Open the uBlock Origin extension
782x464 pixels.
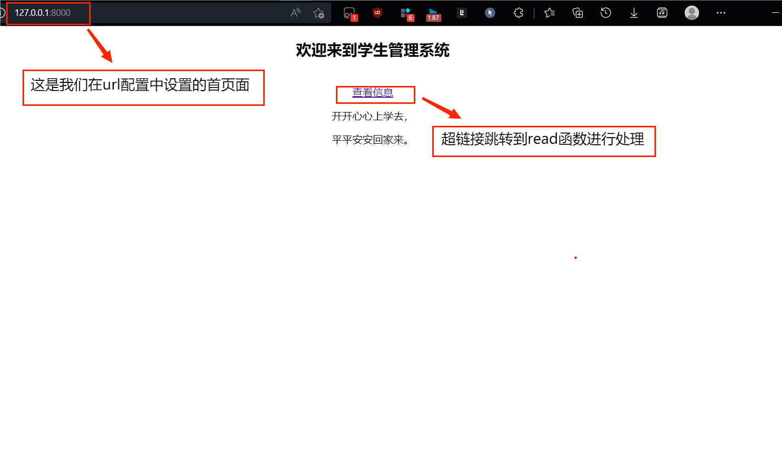pos(377,13)
